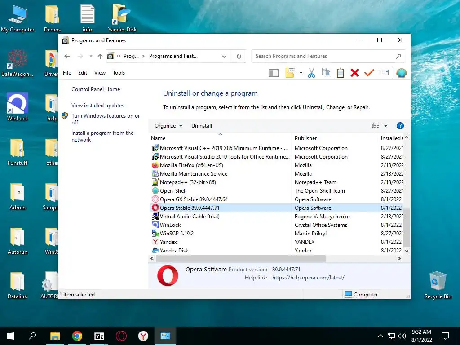Click the Windows Start button
Viewport: 460px width, 345px height.
click(11, 336)
